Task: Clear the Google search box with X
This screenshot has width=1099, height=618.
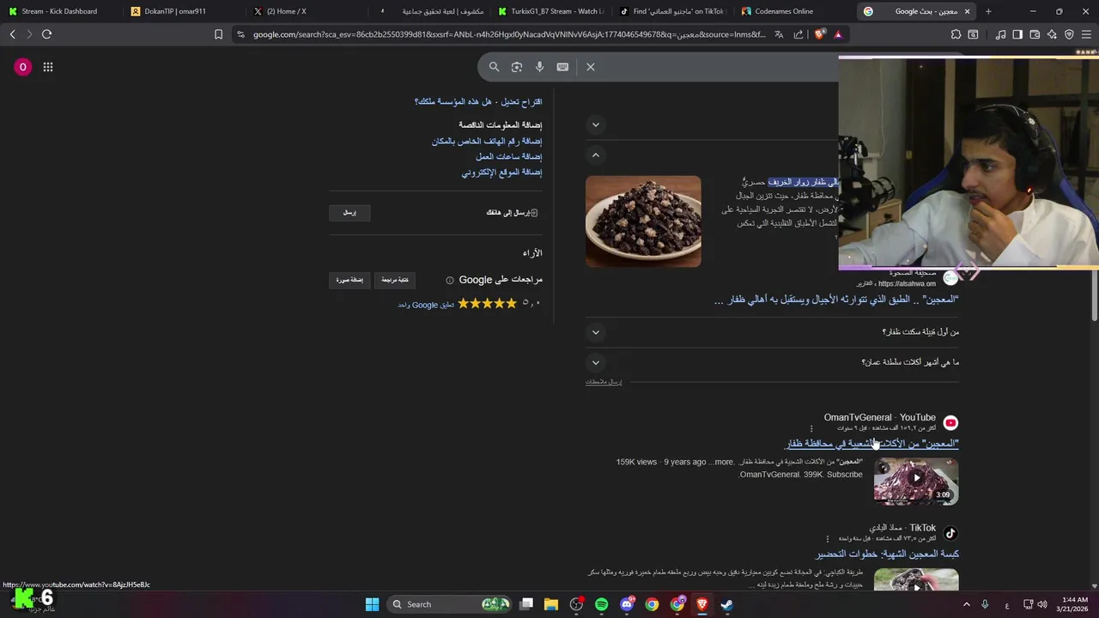Action: [x=591, y=67]
